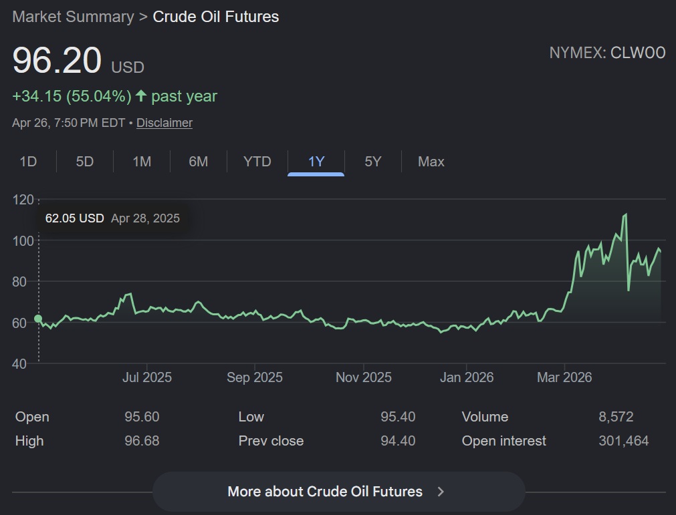Click the Crude Oil Futures breadcrumb title
Viewport: 676px width, 515px height.
click(x=216, y=17)
